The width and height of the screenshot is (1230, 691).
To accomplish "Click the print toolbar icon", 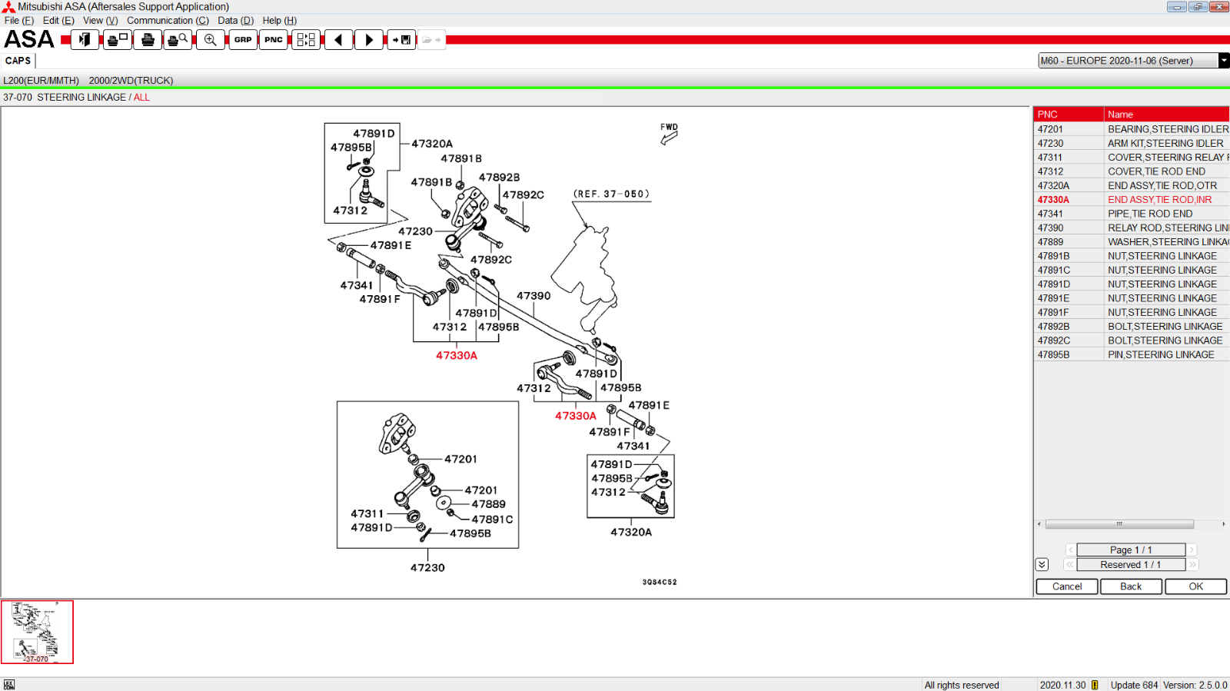I will pos(148,40).
